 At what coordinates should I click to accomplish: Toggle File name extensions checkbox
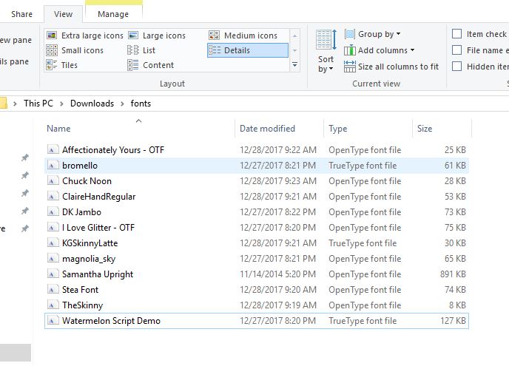pyautogui.click(x=457, y=50)
